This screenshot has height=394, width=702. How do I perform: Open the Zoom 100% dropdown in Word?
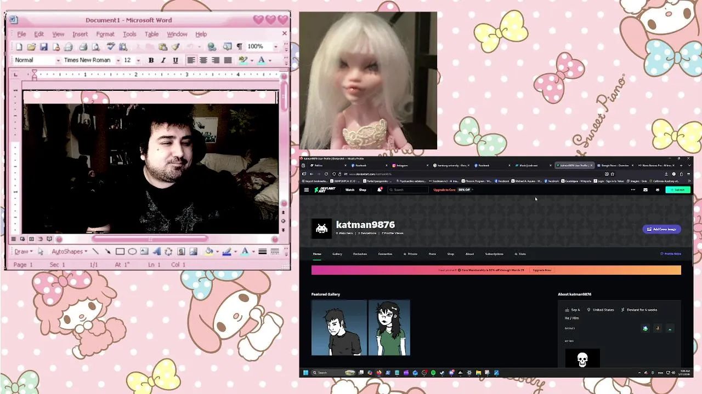point(275,47)
